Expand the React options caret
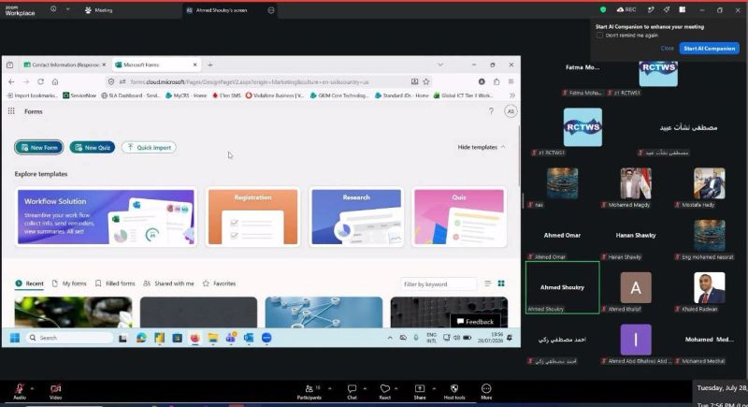Screen dimensions: 748x407 [396, 388]
